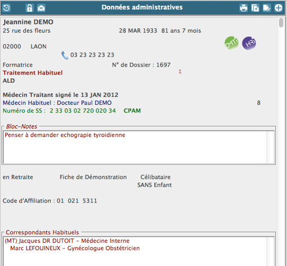Viewport: 287px width, 266px height.
Task: Open the purple HRi badge
Action: (249, 43)
